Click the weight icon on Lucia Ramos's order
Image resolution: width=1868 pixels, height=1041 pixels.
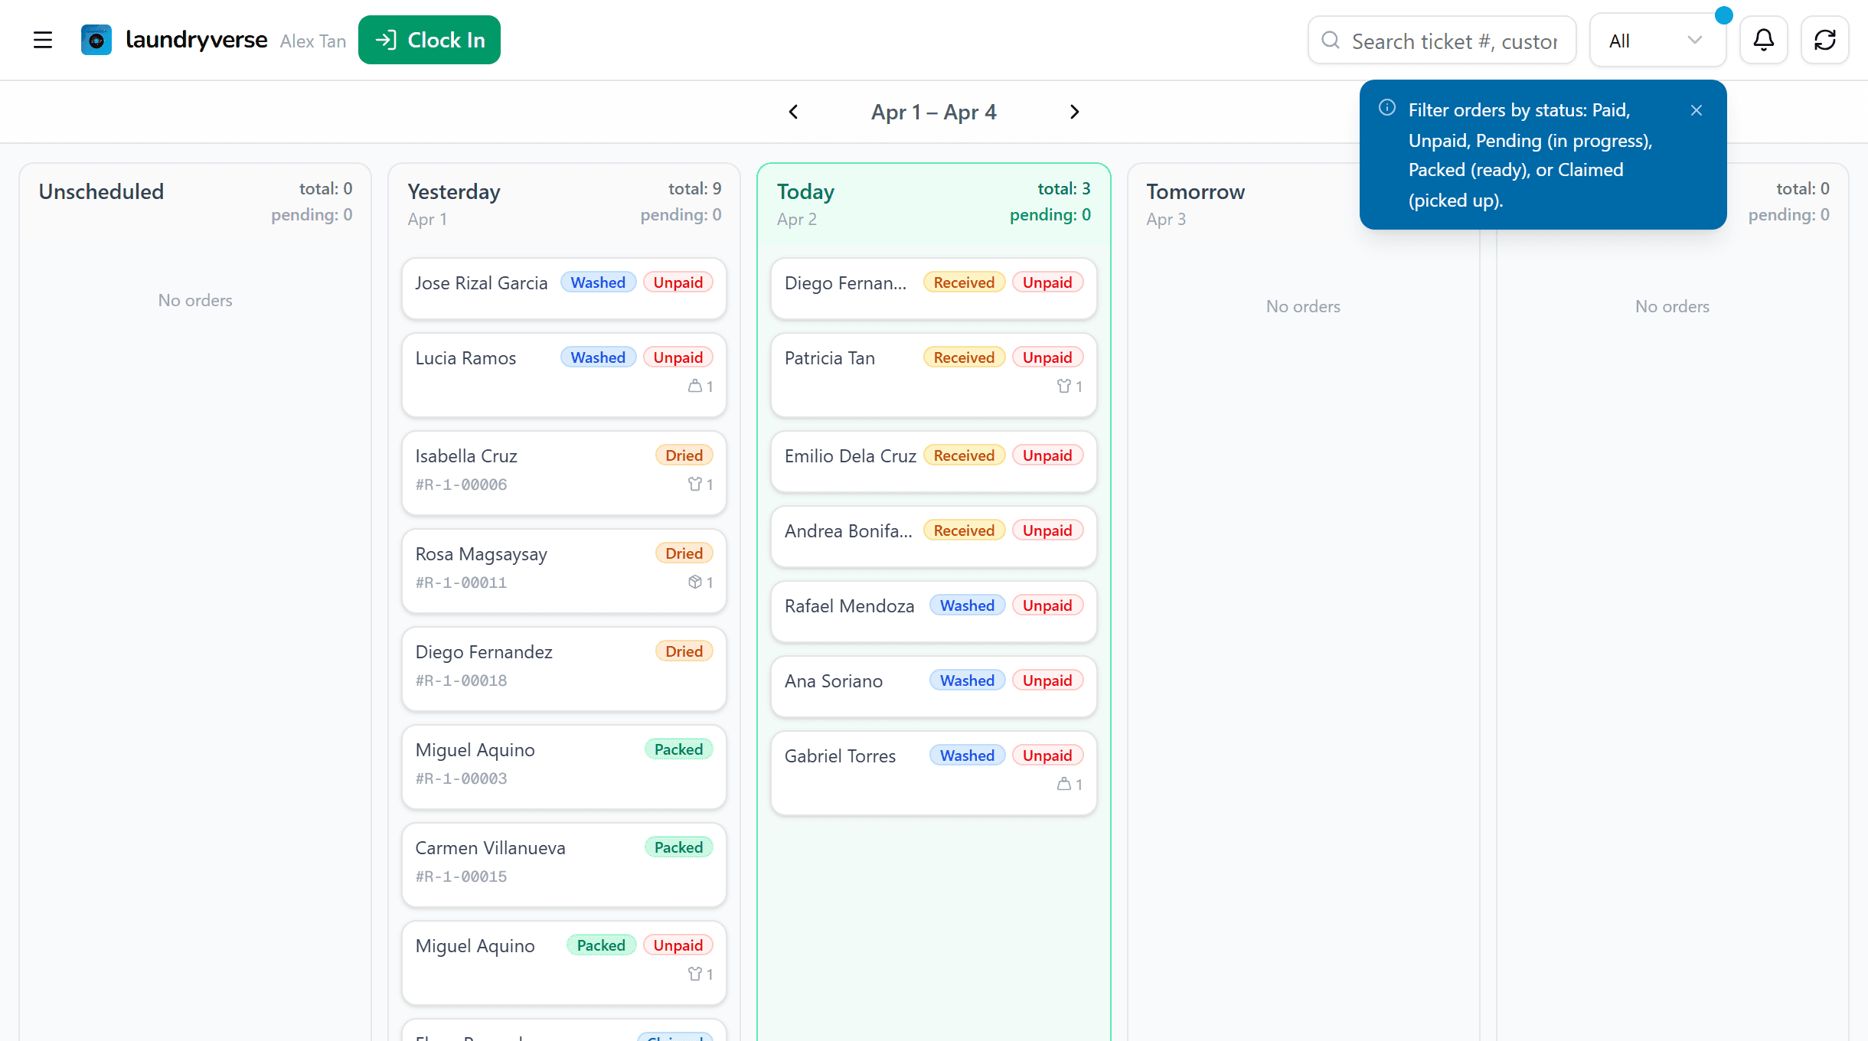coord(695,386)
